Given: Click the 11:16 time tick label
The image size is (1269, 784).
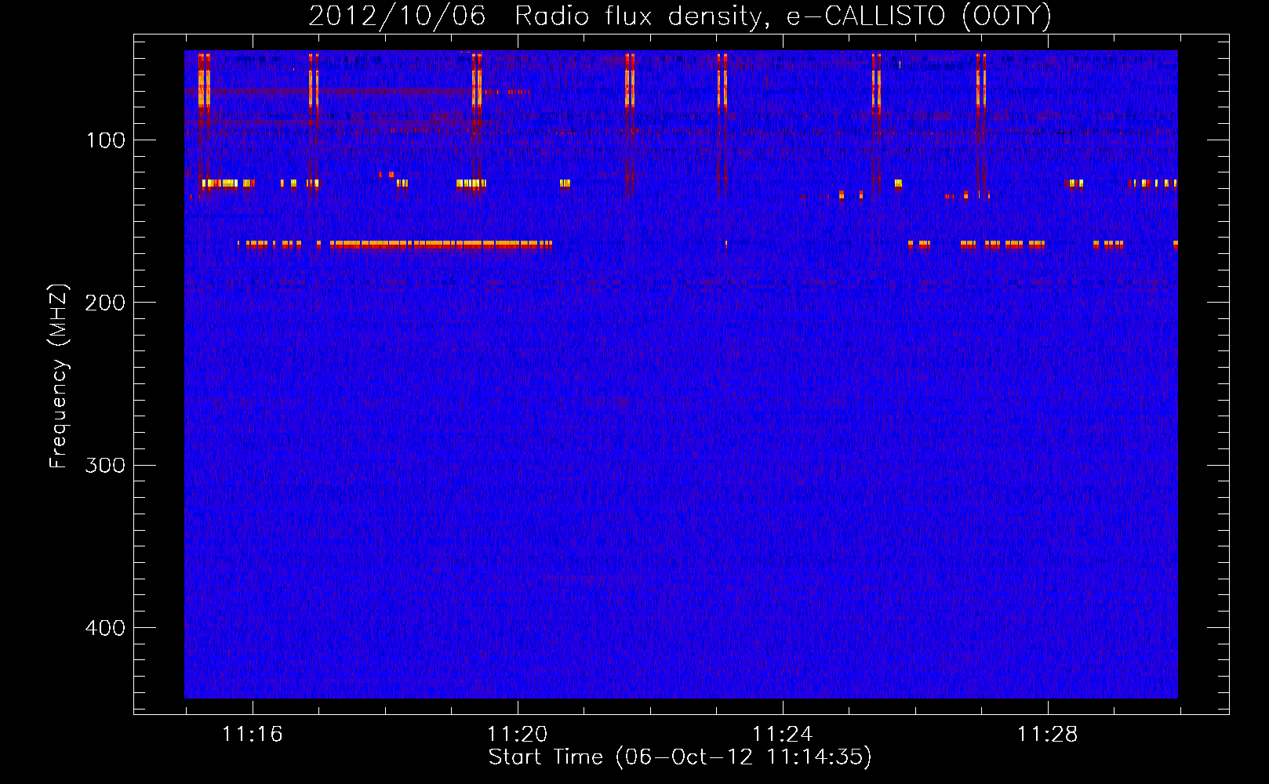Looking at the screenshot, I should tap(253, 735).
